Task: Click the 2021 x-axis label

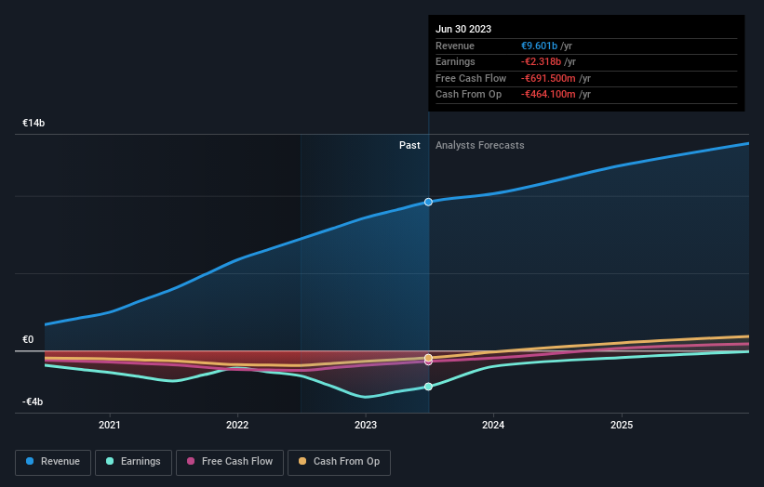Action: point(110,426)
